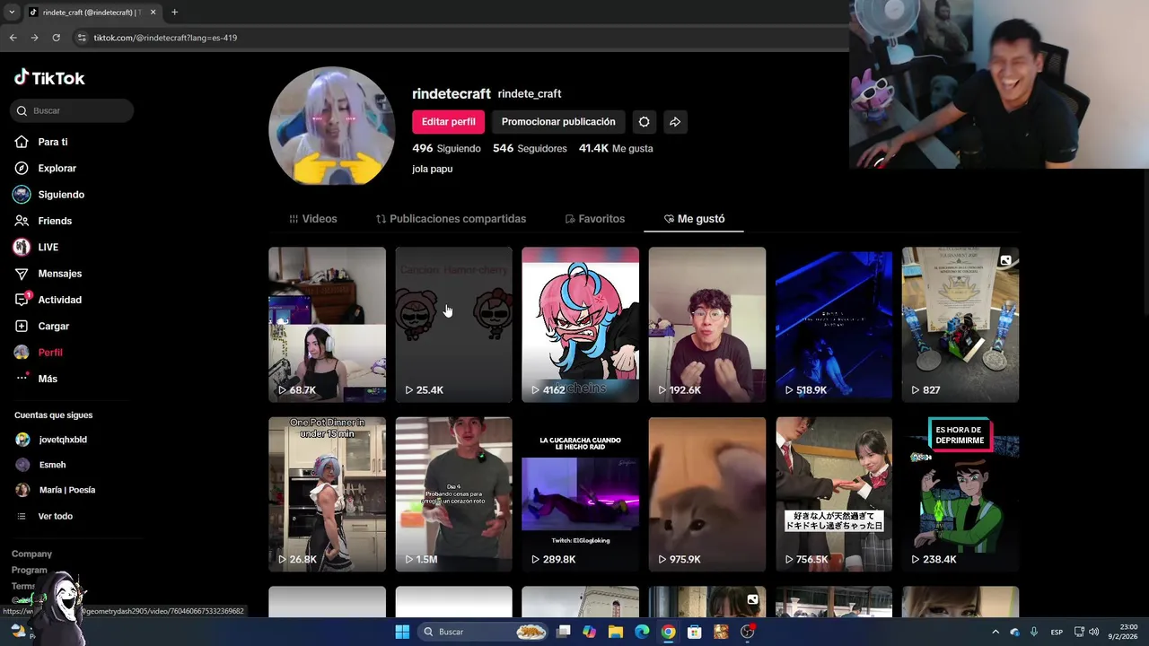This screenshot has height=646, width=1149.
Task: Open Chrome from the taskbar
Action: click(x=668, y=632)
